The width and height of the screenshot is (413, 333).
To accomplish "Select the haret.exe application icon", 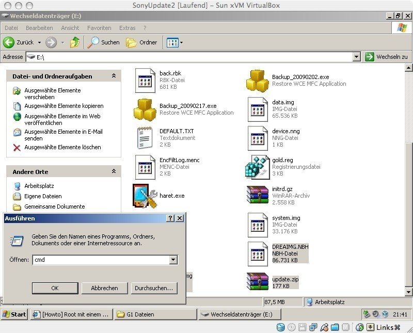I will click(x=145, y=196).
